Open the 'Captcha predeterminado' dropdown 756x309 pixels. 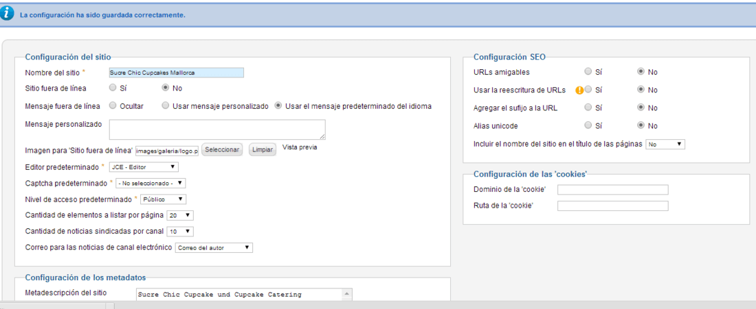pyautogui.click(x=150, y=183)
